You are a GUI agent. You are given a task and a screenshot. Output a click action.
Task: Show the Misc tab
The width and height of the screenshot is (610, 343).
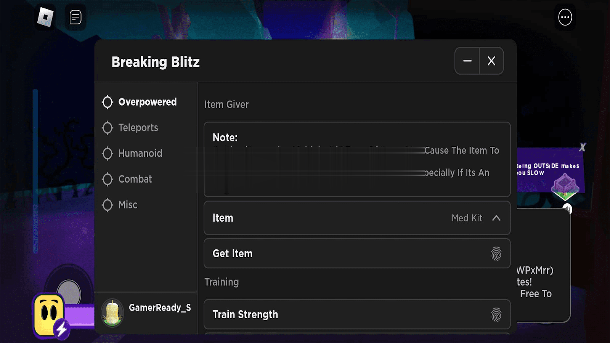pyautogui.click(x=128, y=205)
